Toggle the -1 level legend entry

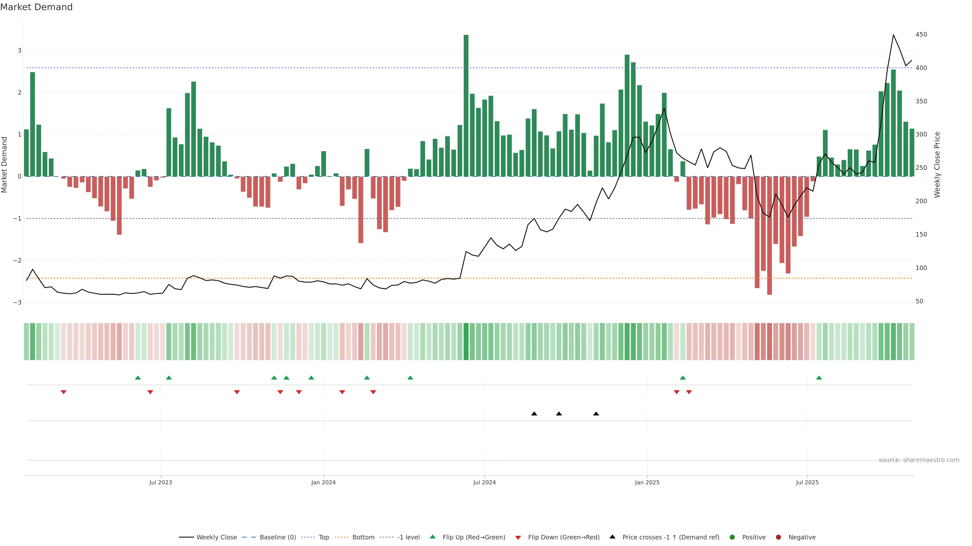[x=408, y=537]
